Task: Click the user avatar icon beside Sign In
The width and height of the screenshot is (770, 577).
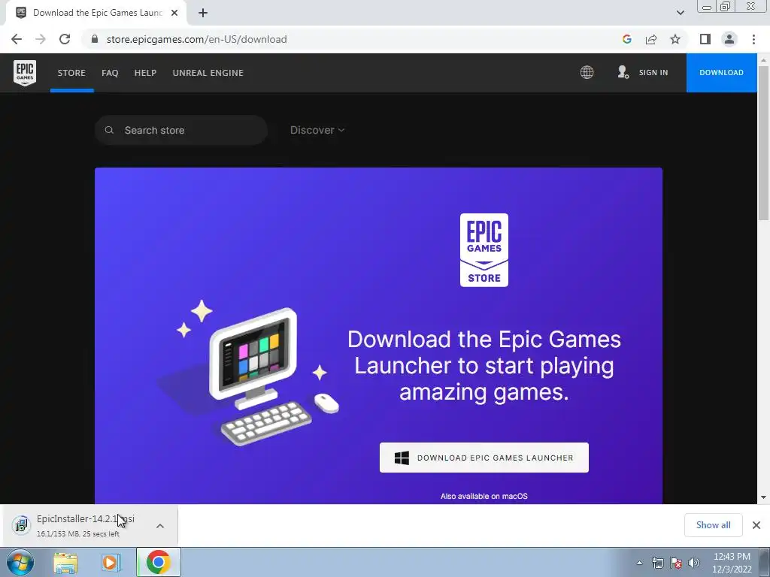Action: [623, 72]
